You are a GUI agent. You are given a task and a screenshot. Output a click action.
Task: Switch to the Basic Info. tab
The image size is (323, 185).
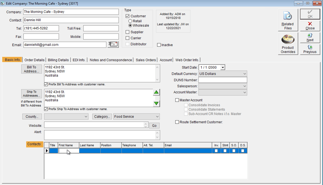point(12,60)
